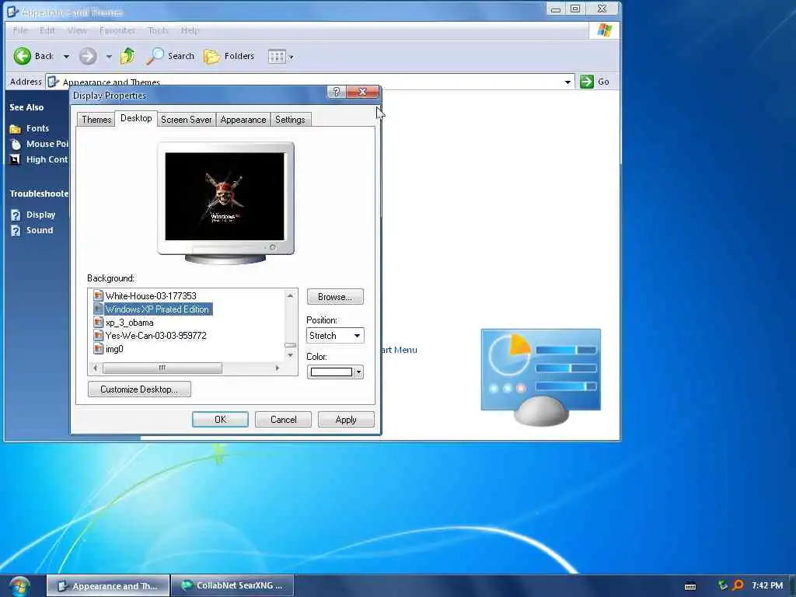796x597 pixels.
Task: Open the Color picker dropdown arrow
Action: pos(358,372)
